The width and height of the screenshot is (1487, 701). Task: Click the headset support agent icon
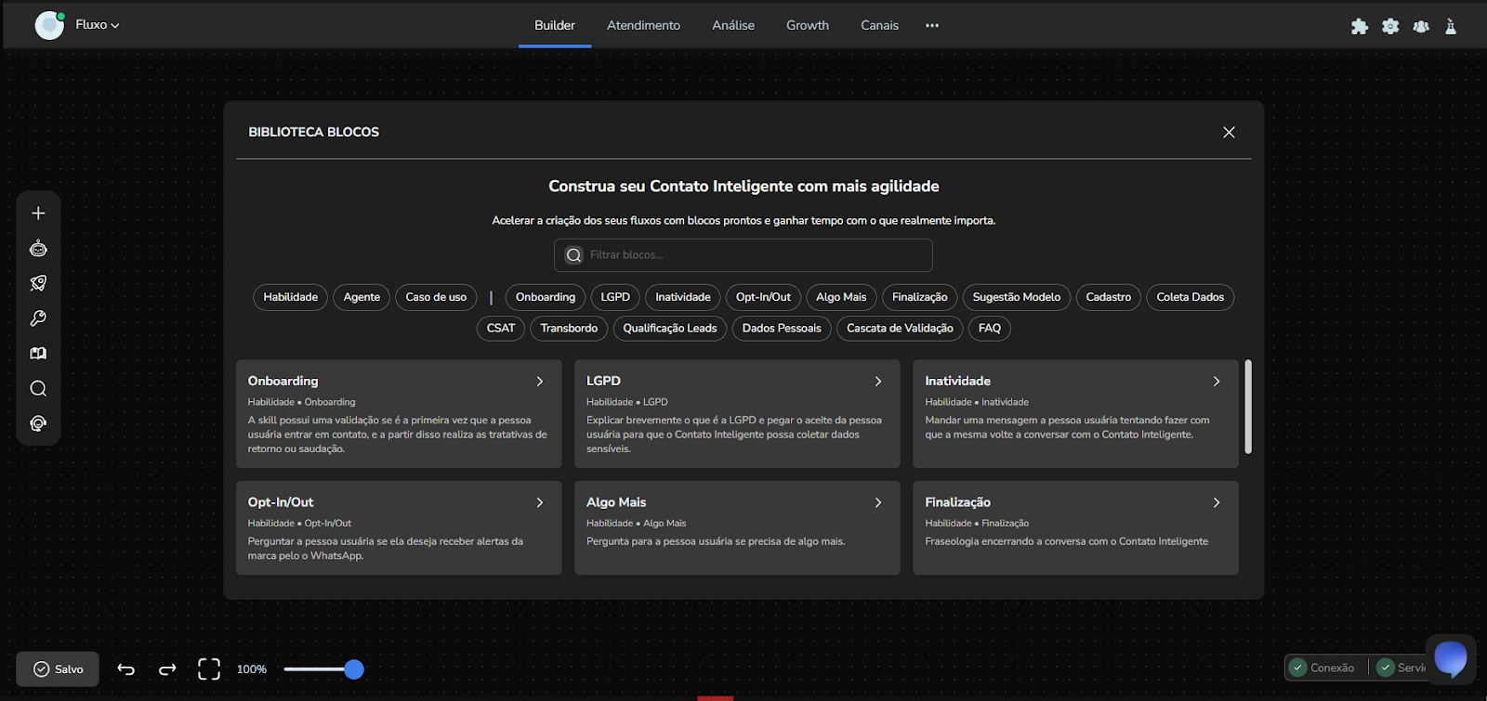[38, 423]
